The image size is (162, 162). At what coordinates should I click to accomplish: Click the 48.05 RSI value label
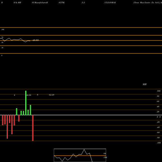[36, 40]
